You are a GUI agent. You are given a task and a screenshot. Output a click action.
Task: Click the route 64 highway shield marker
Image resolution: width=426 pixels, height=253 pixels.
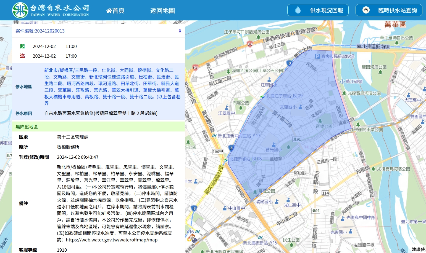pyautogui.click(x=250, y=44)
